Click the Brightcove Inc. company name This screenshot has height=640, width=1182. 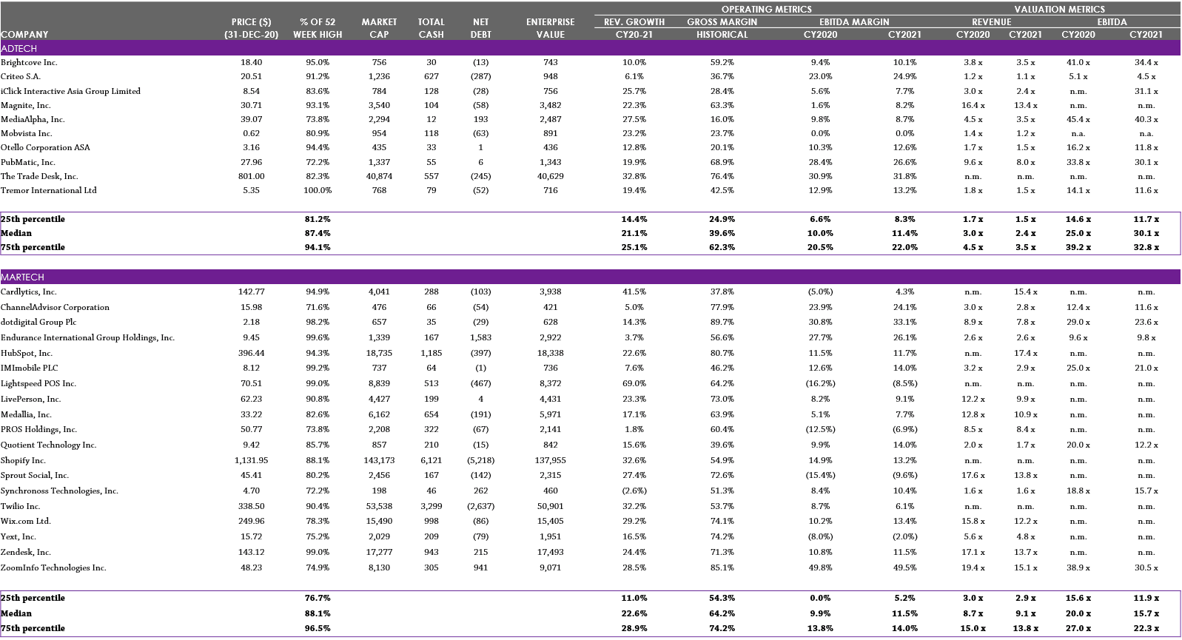[29, 62]
